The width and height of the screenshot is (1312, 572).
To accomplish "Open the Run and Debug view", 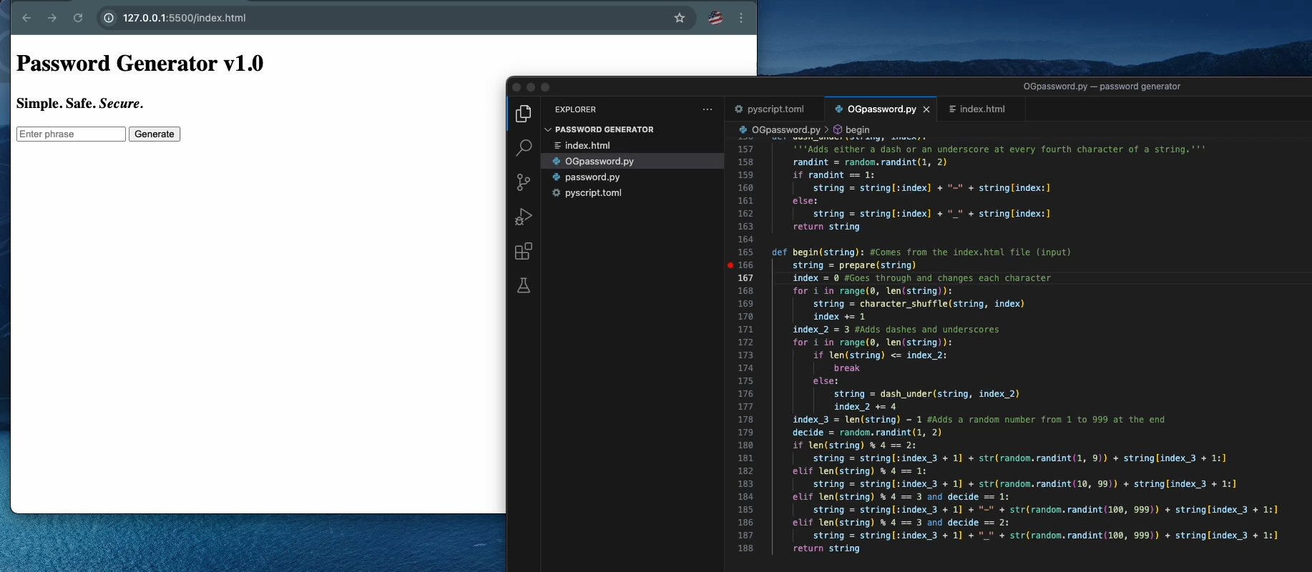I will click(x=524, y=217).
